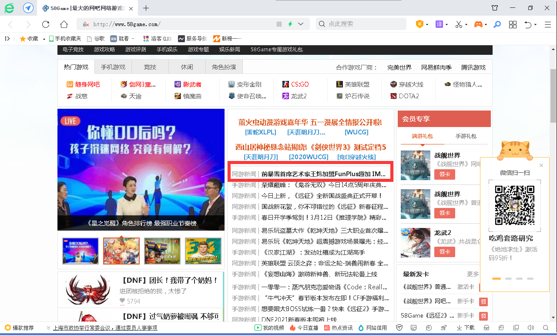
Task: Click the shield icon in status bar
Action: 399,328
